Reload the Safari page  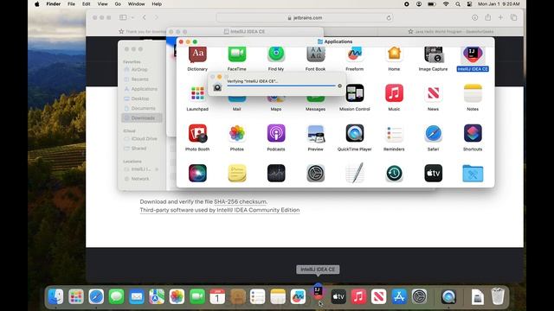(x=389, y=17)
